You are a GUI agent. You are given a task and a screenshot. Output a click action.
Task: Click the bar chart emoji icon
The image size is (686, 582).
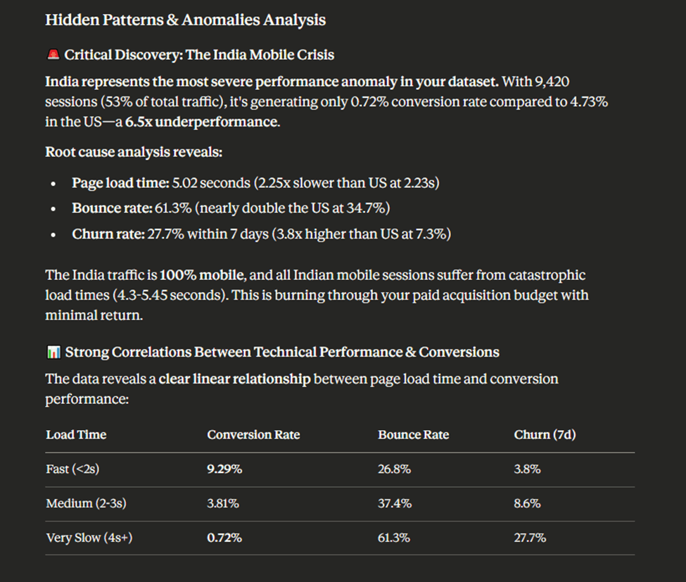(x=53, y=353)
